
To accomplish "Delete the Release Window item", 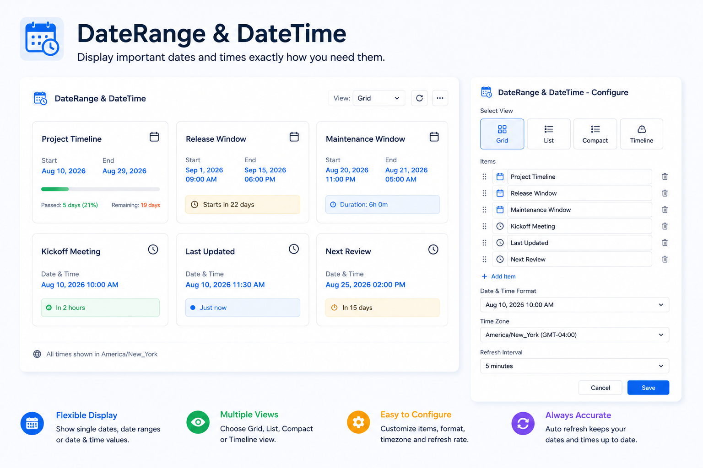I will 665,193.
